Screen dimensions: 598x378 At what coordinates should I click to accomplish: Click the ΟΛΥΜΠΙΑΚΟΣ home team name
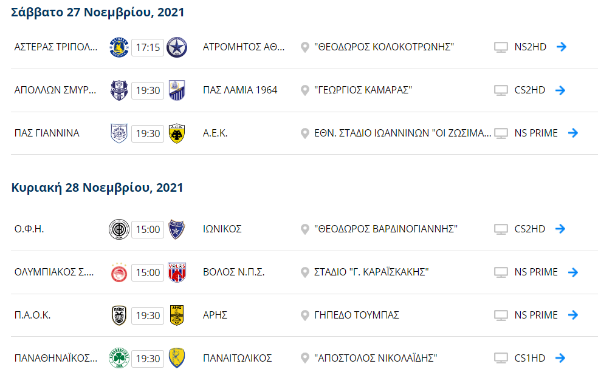tap(54, 272)
